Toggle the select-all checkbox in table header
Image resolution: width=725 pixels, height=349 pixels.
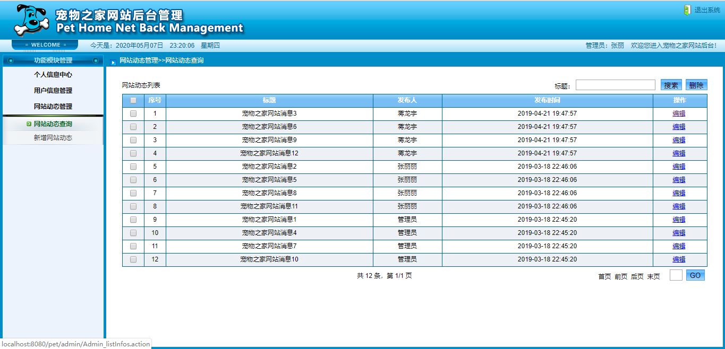[x=133, y=100]
